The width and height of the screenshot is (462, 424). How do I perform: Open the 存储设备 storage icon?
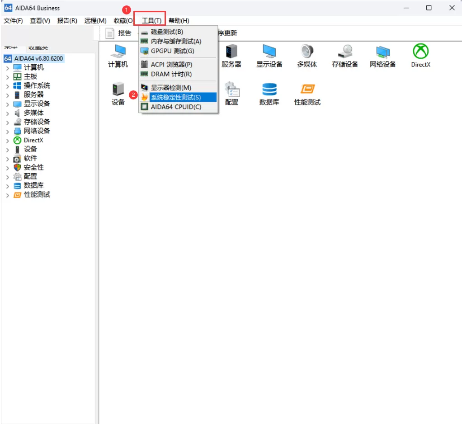pyautogui.click(x=345, y=55)
